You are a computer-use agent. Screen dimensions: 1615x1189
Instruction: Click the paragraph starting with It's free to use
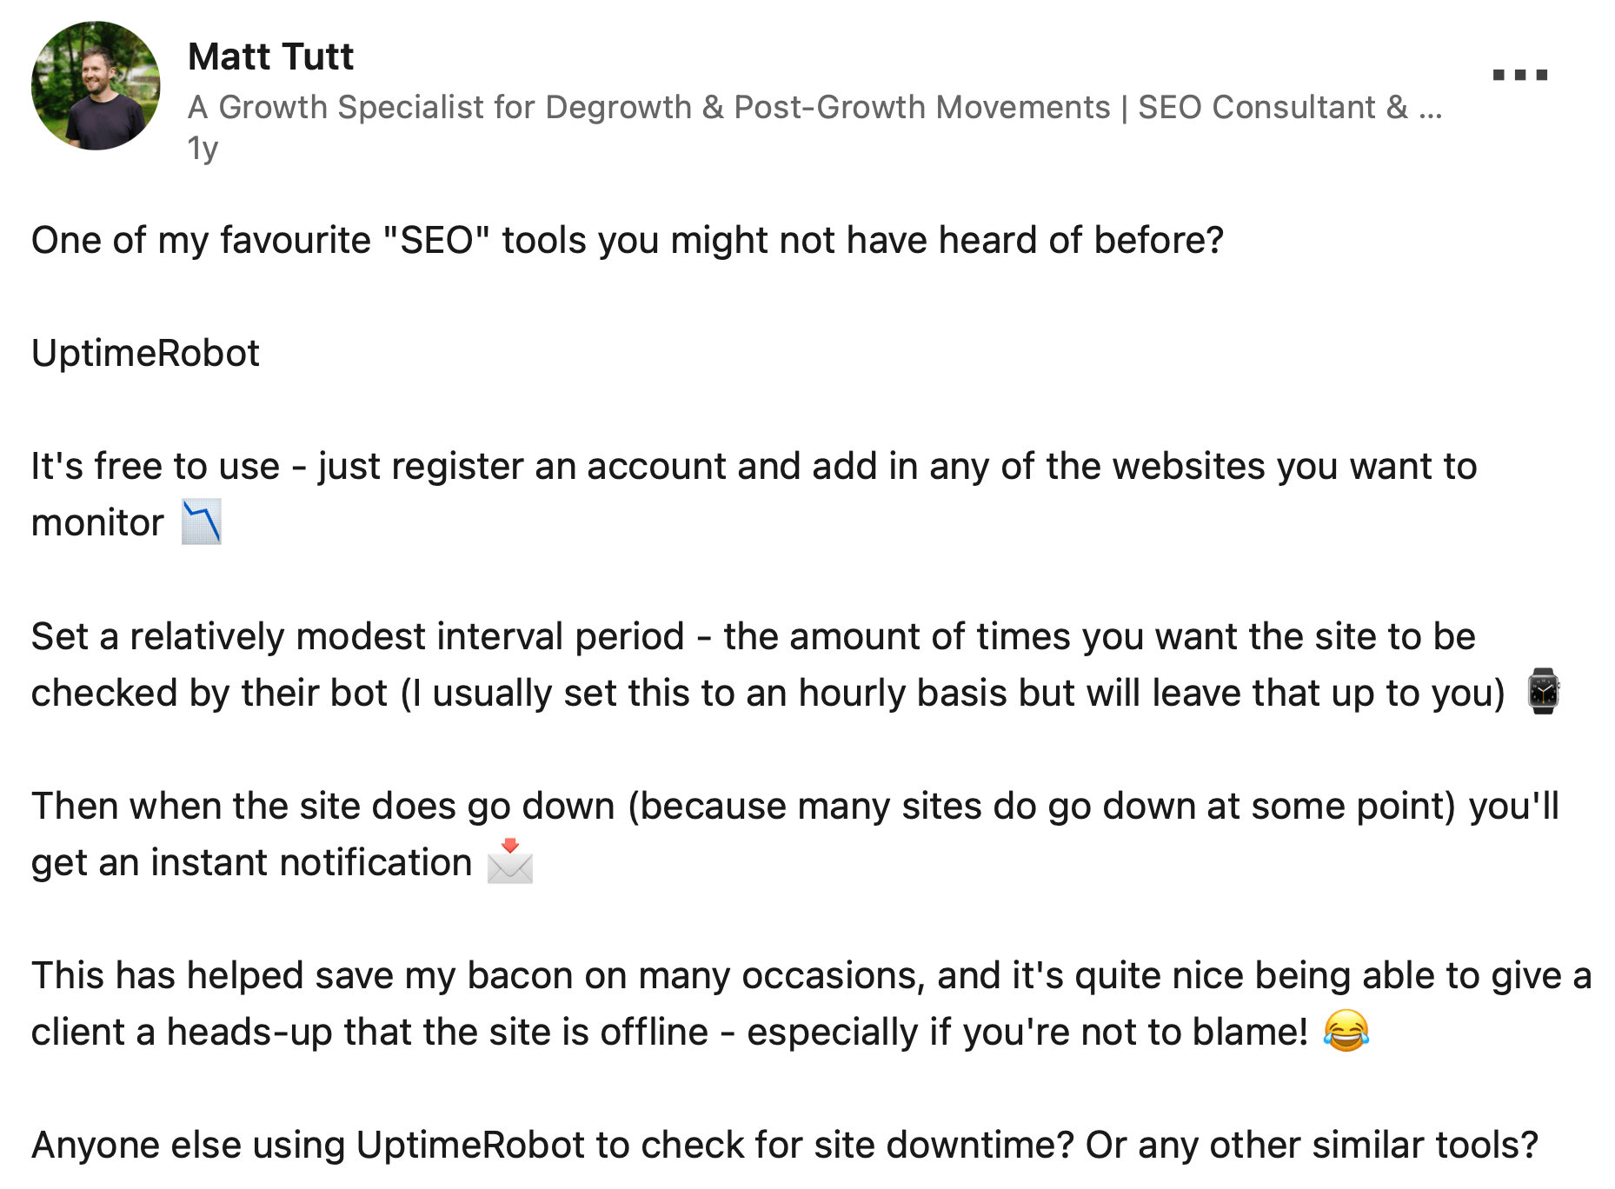(x=754, y=494)
